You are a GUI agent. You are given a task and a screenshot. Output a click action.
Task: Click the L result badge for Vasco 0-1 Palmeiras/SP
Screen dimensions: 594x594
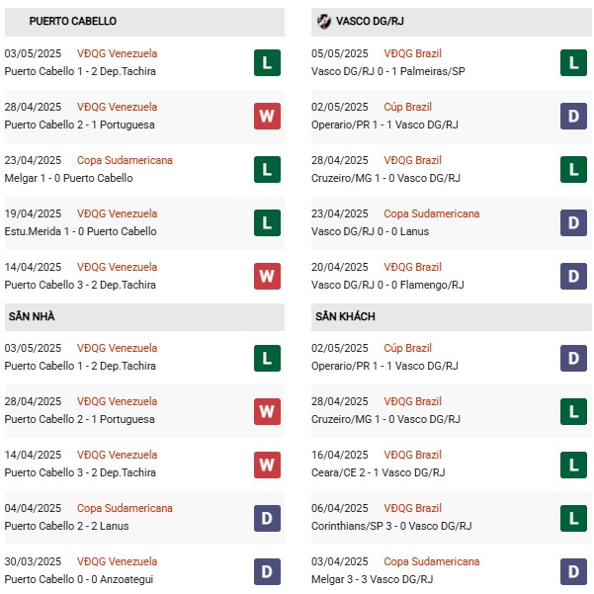573,63
